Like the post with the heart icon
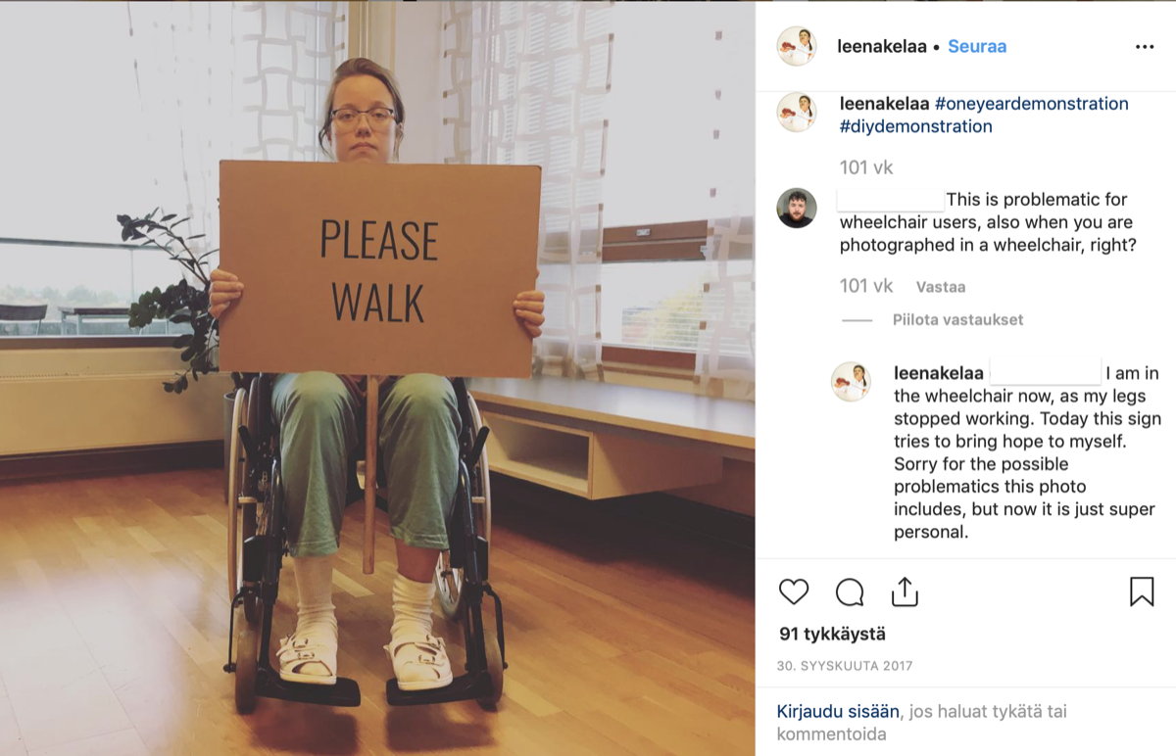 pos(794,592)
